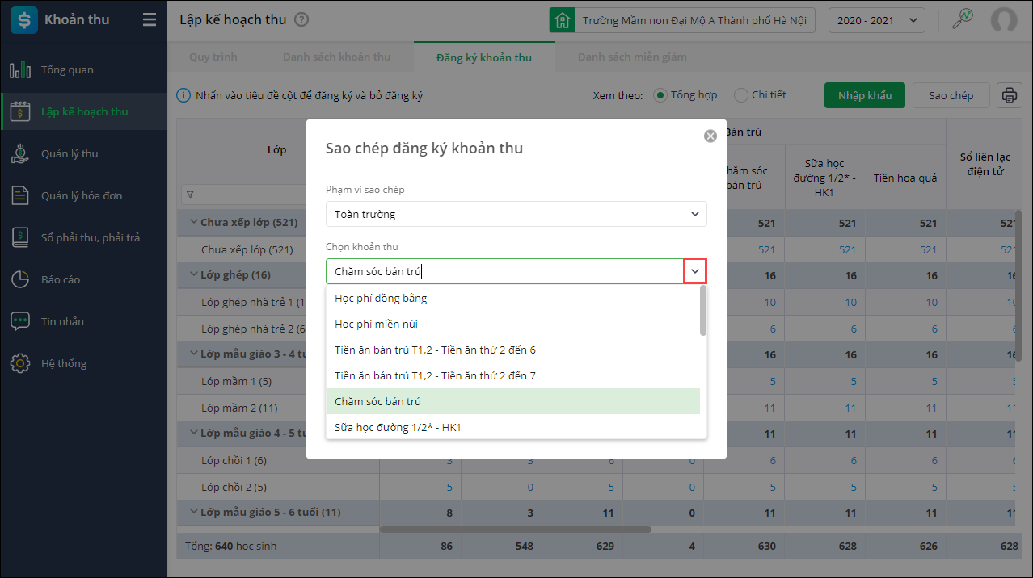Open Quản lý thu sidebar icon

(20, 154)
